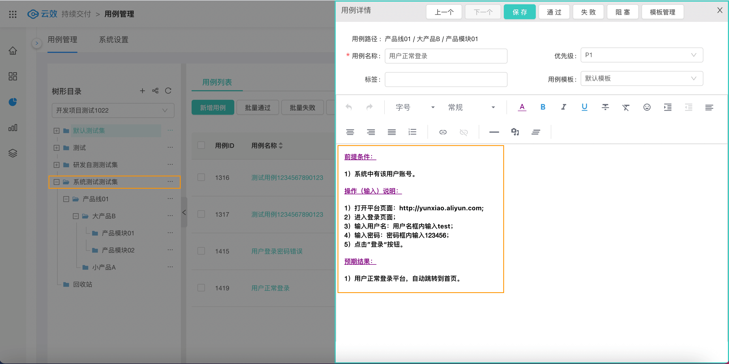Screen dimensions: 729x364
Task: Open the 字号 font size dropdown
Action: coord(415,107)
